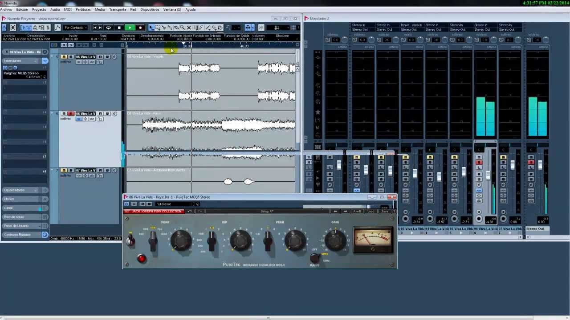Image resolution: width=570 pixels, height=320 pixels.
Task: Click the red Record button
Action: pyautogui.click(x=140, y=28)
